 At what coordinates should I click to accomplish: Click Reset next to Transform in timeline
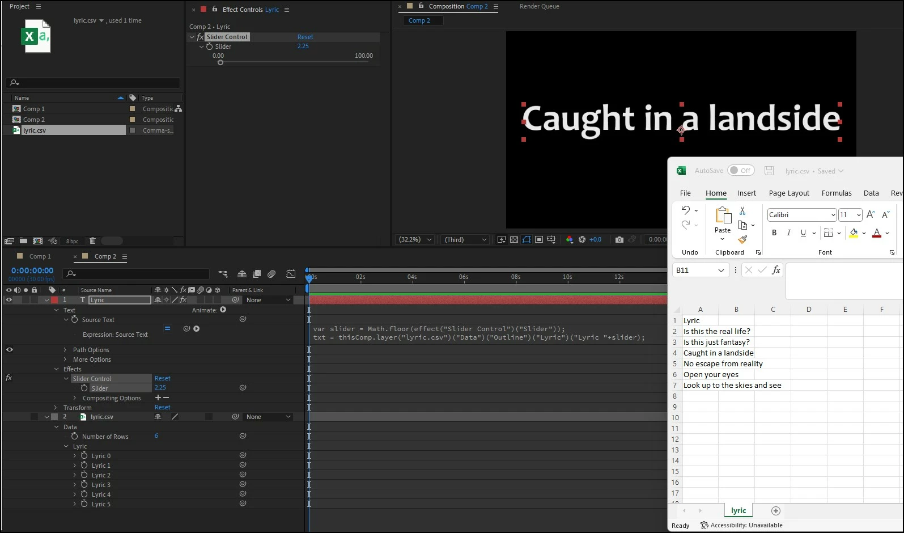(162, 408)
